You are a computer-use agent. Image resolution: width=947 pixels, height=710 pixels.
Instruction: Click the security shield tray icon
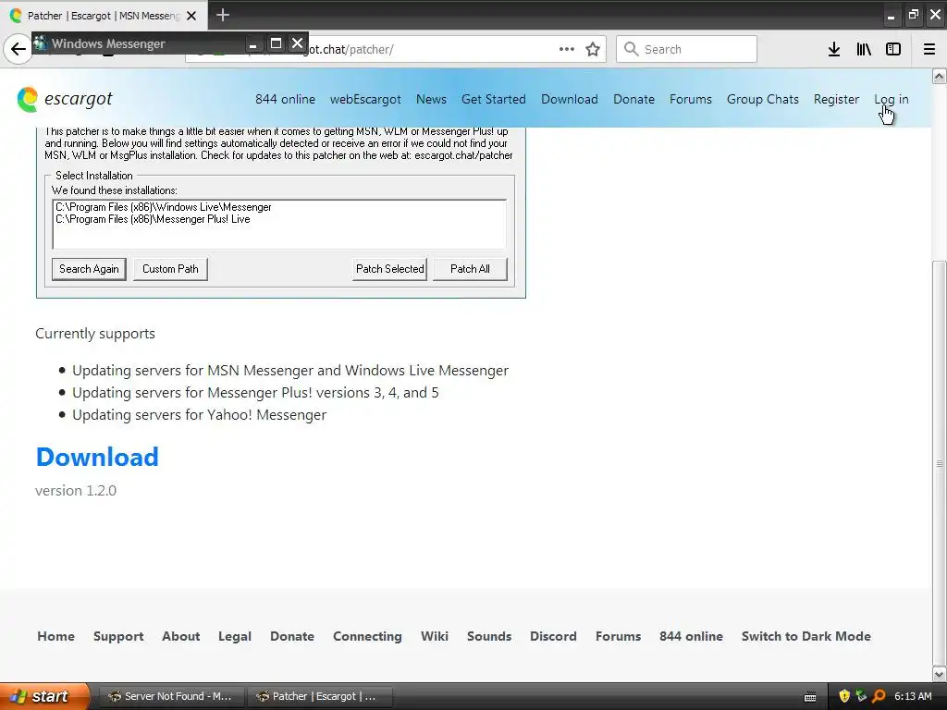coord(844,696)
